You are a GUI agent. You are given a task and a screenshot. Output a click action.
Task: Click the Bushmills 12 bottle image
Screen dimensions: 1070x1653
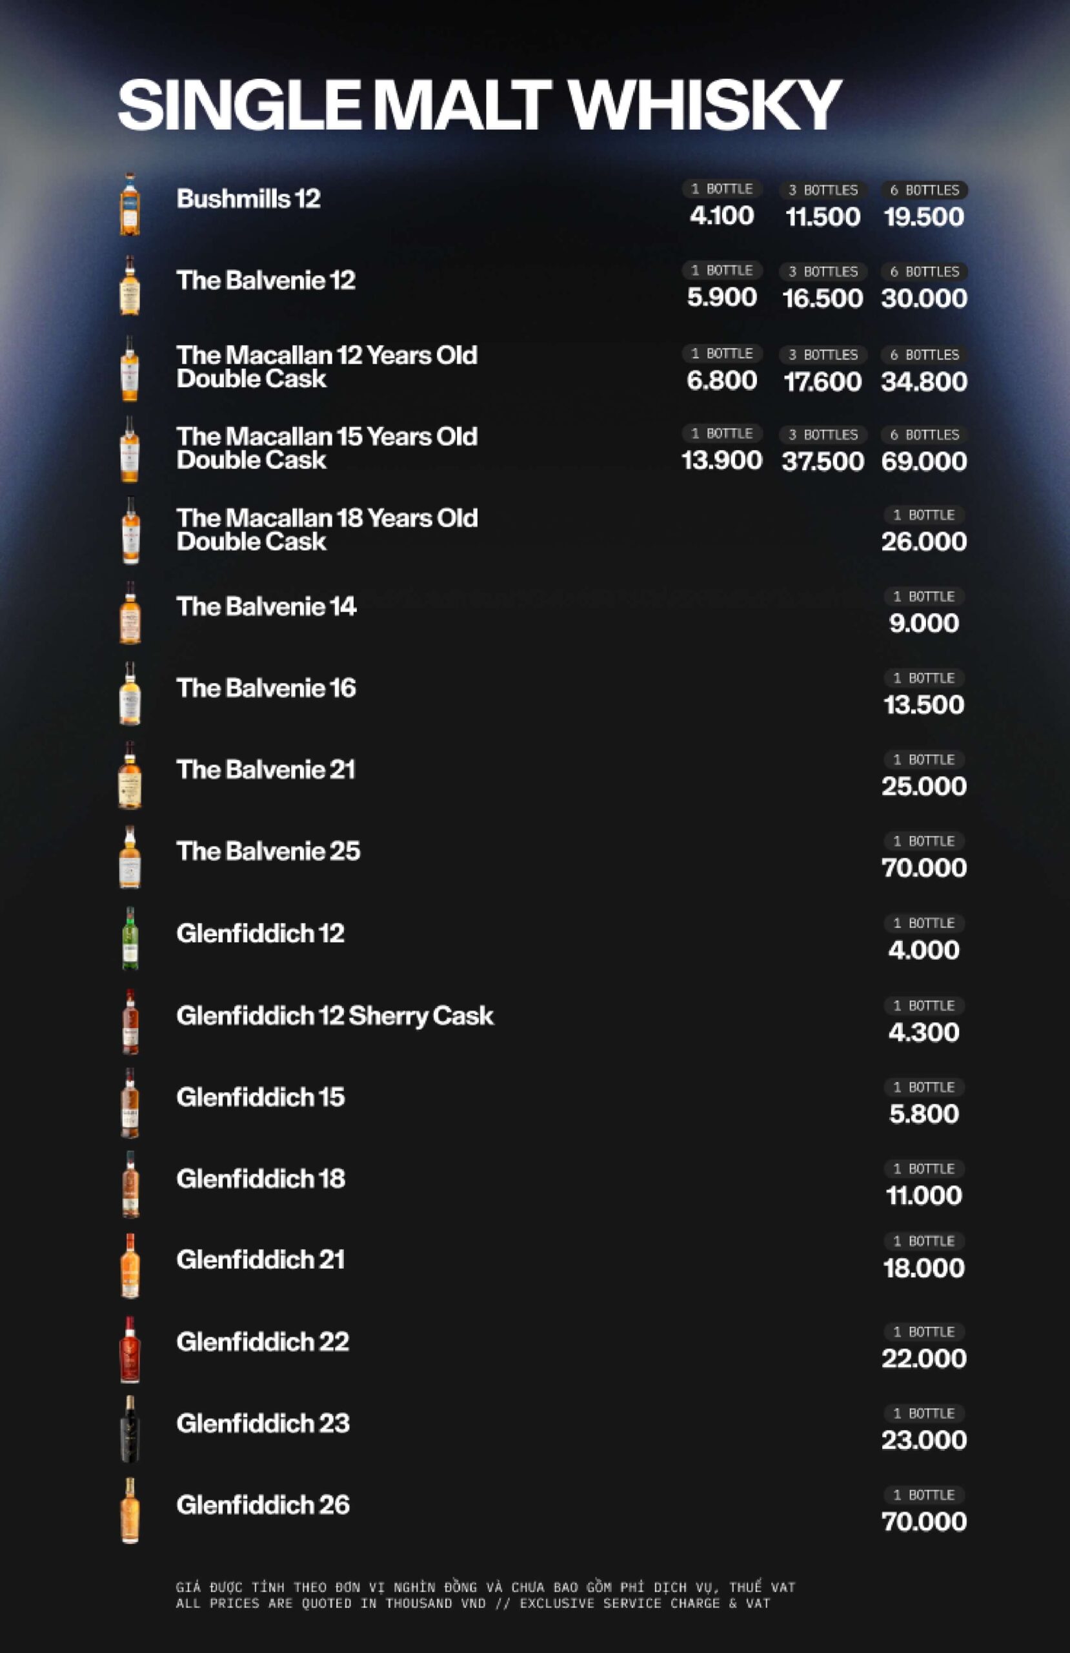130,204
